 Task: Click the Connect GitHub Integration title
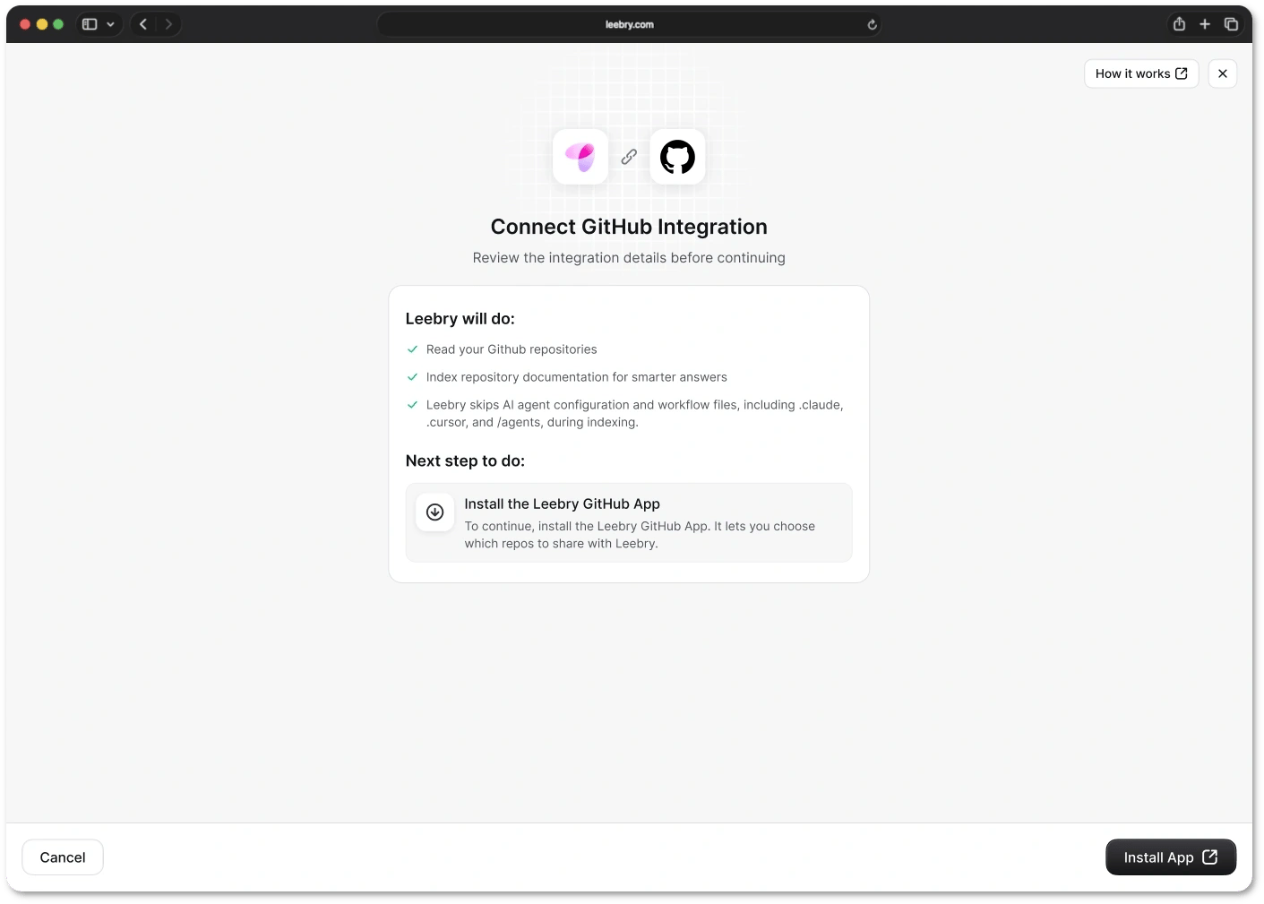[x=629, y=227]
